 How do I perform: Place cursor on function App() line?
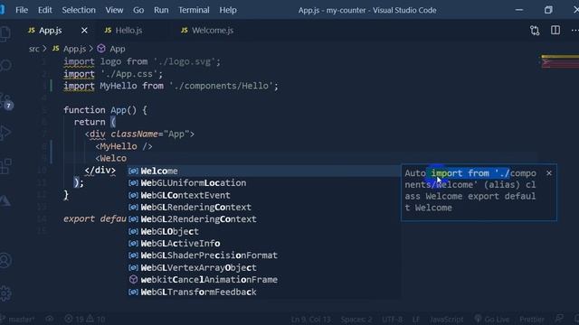105,110
